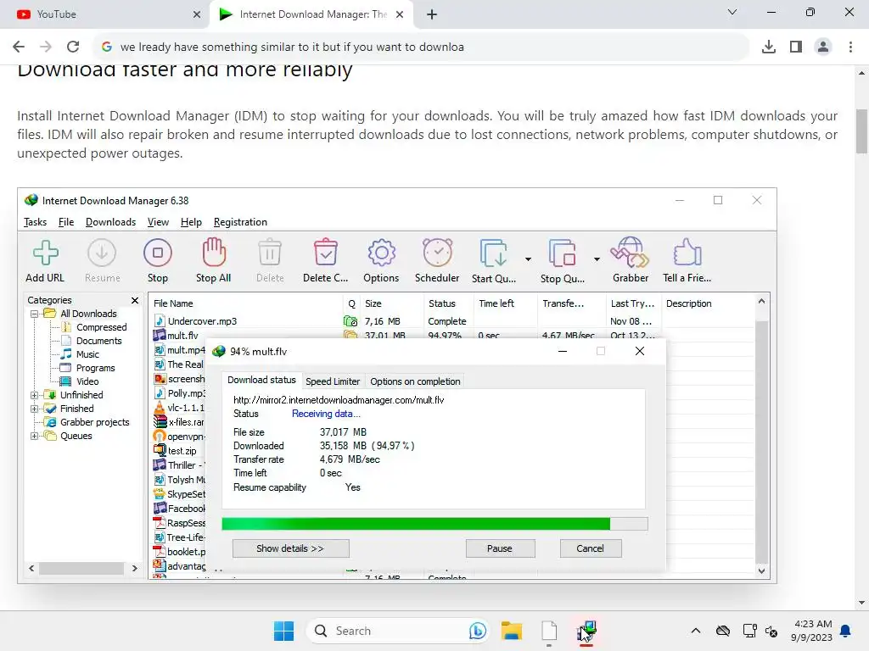Click the Size column header

coord(391,303)
